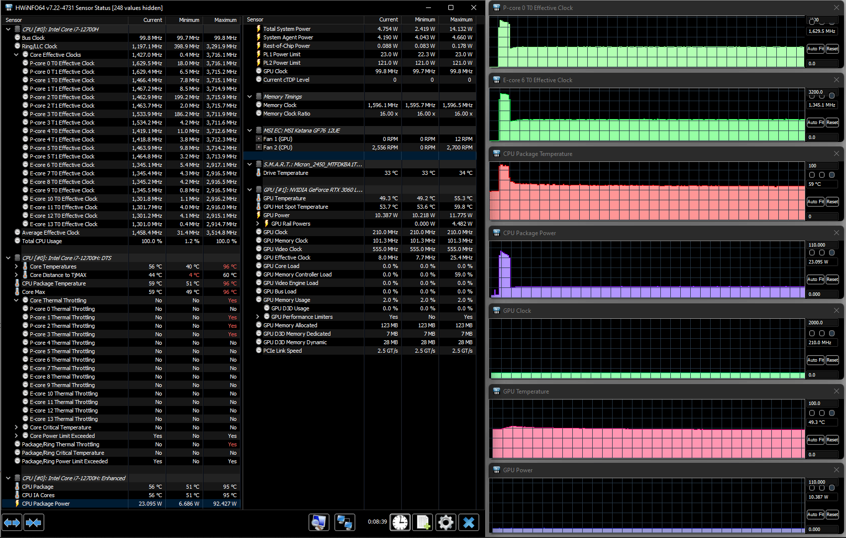
Task: Expand the GPU Rail Powers entry
Action: coord(257,224)
